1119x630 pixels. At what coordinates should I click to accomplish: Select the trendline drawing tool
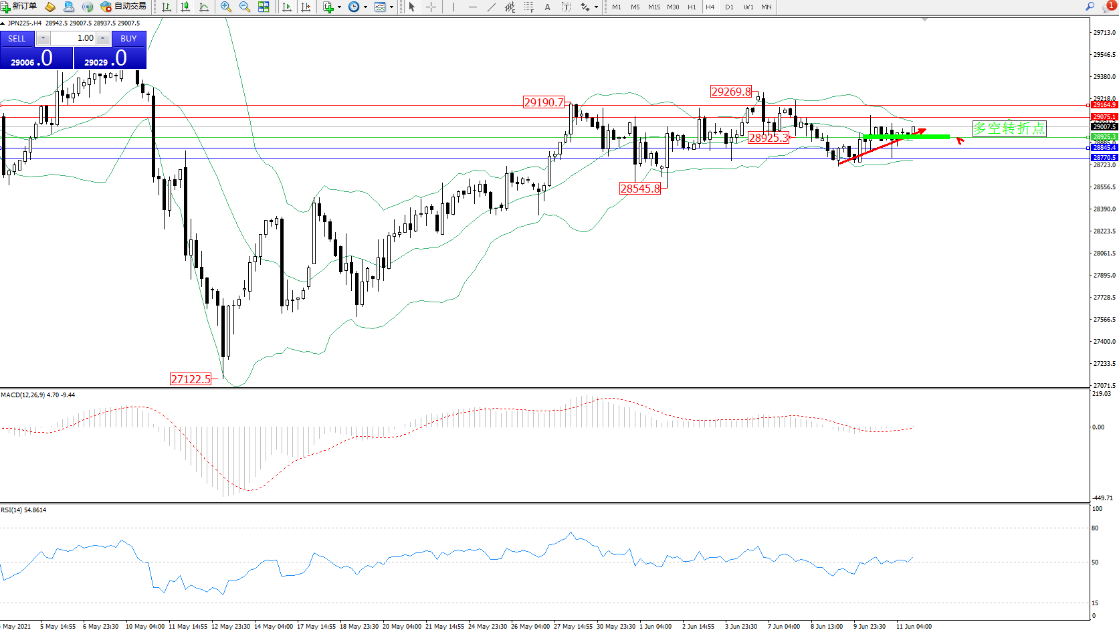tap(492, 7)
